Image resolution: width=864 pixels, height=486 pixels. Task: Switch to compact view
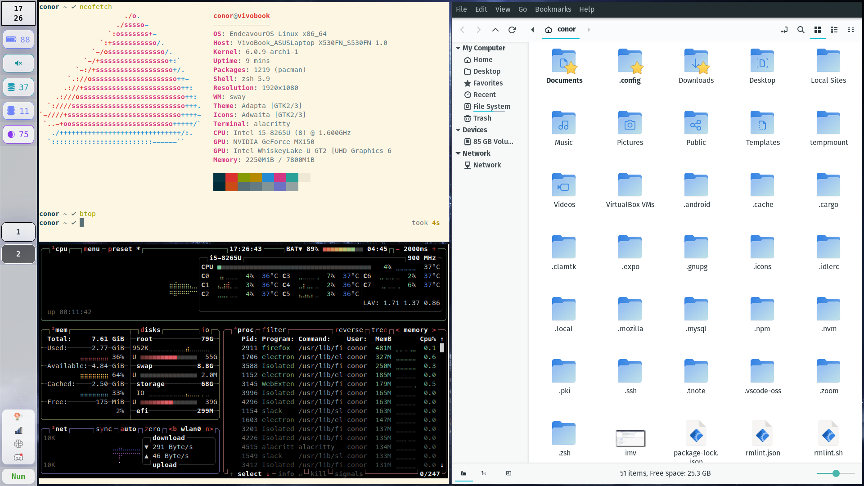[x=850, y=30]
